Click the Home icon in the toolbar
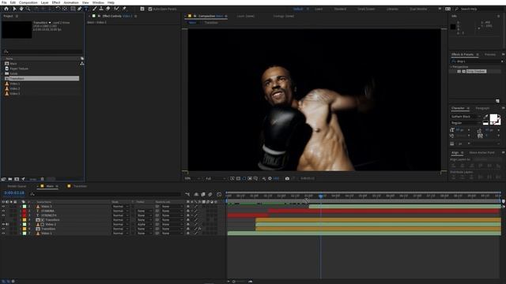The height and width of the screenshot is (284, 506). [x=6, y=9]
